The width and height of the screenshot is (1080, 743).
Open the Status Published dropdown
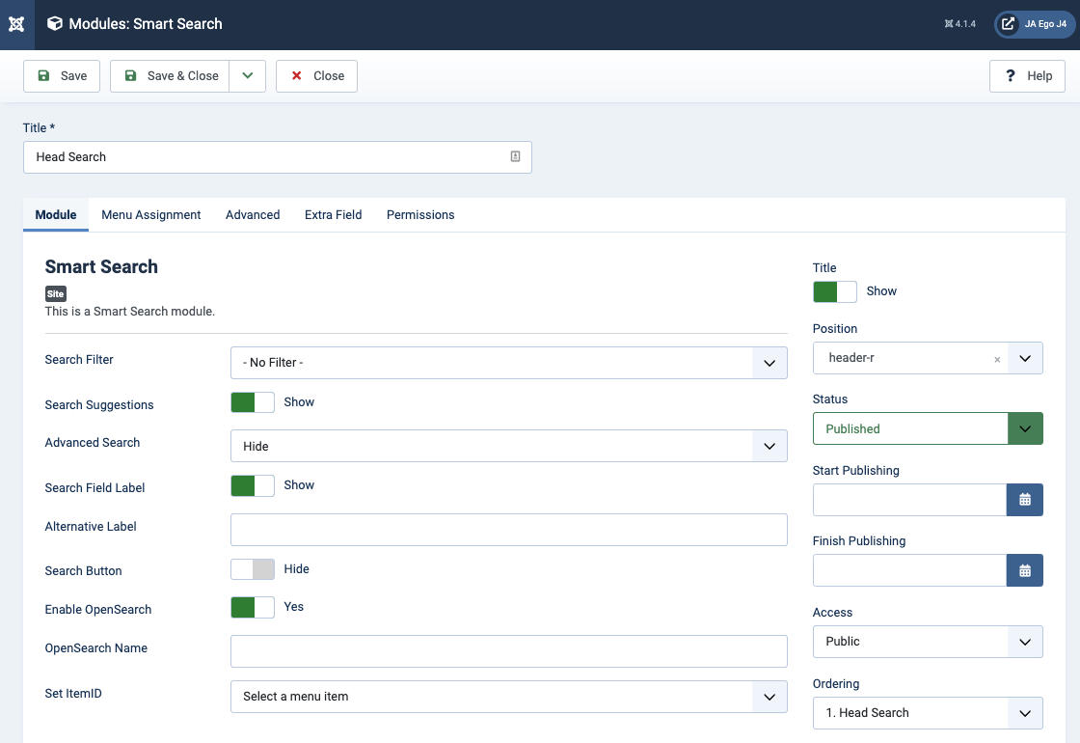tap(927, 428)
